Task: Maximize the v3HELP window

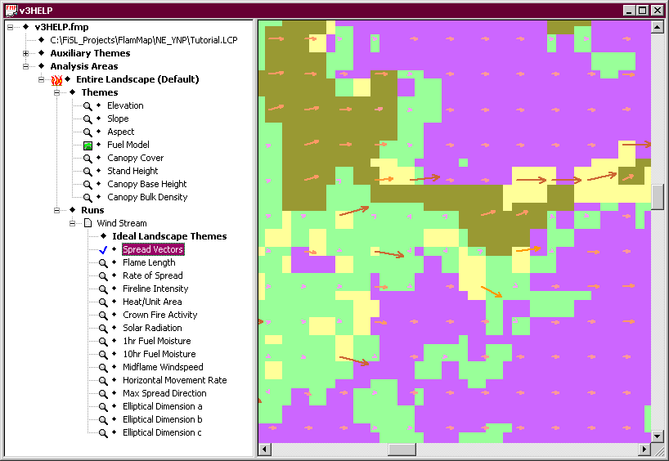Action: [x=643, y=11]
